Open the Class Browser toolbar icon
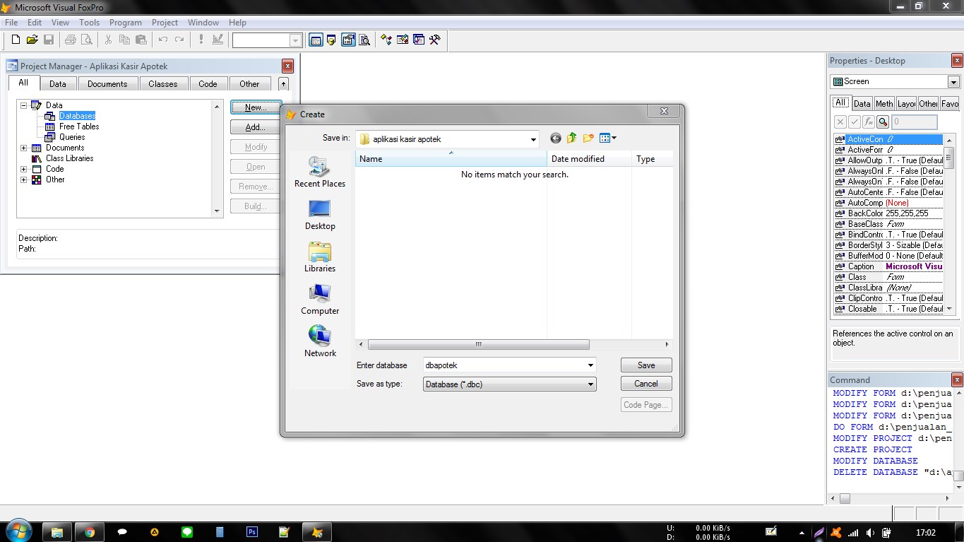964x542 pixels. tap(386, 40)
